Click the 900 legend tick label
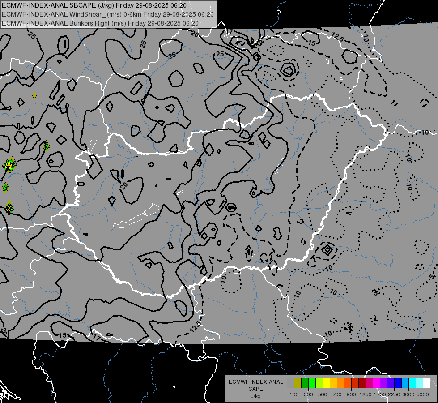 pyautogui.click(x=351, y=394)
